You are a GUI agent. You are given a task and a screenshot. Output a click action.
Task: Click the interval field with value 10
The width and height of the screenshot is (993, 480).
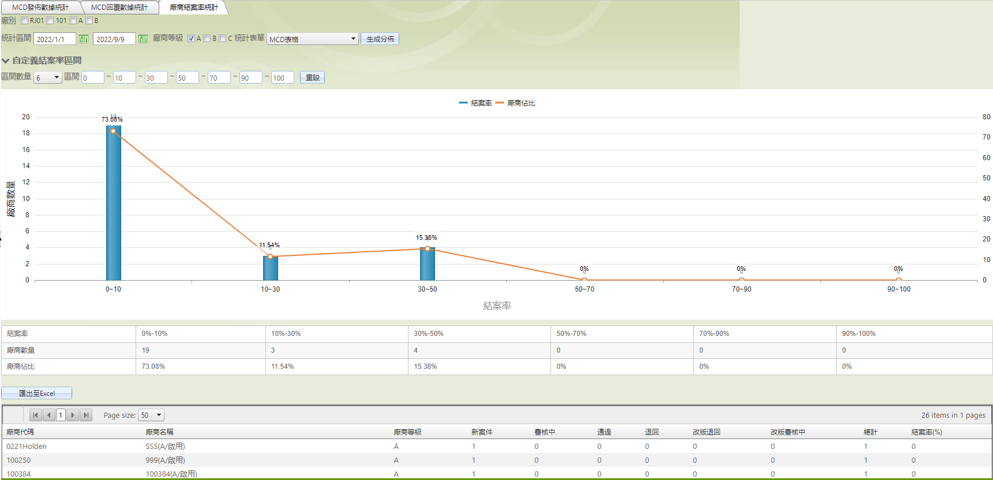click(x=125, y=77)
